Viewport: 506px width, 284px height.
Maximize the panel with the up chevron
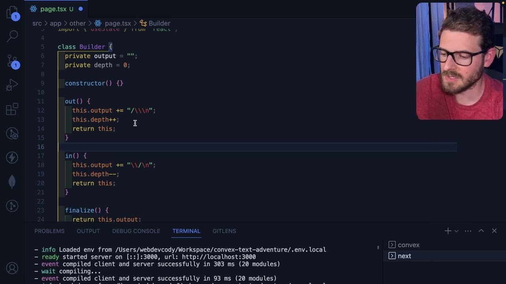(481, 231)
